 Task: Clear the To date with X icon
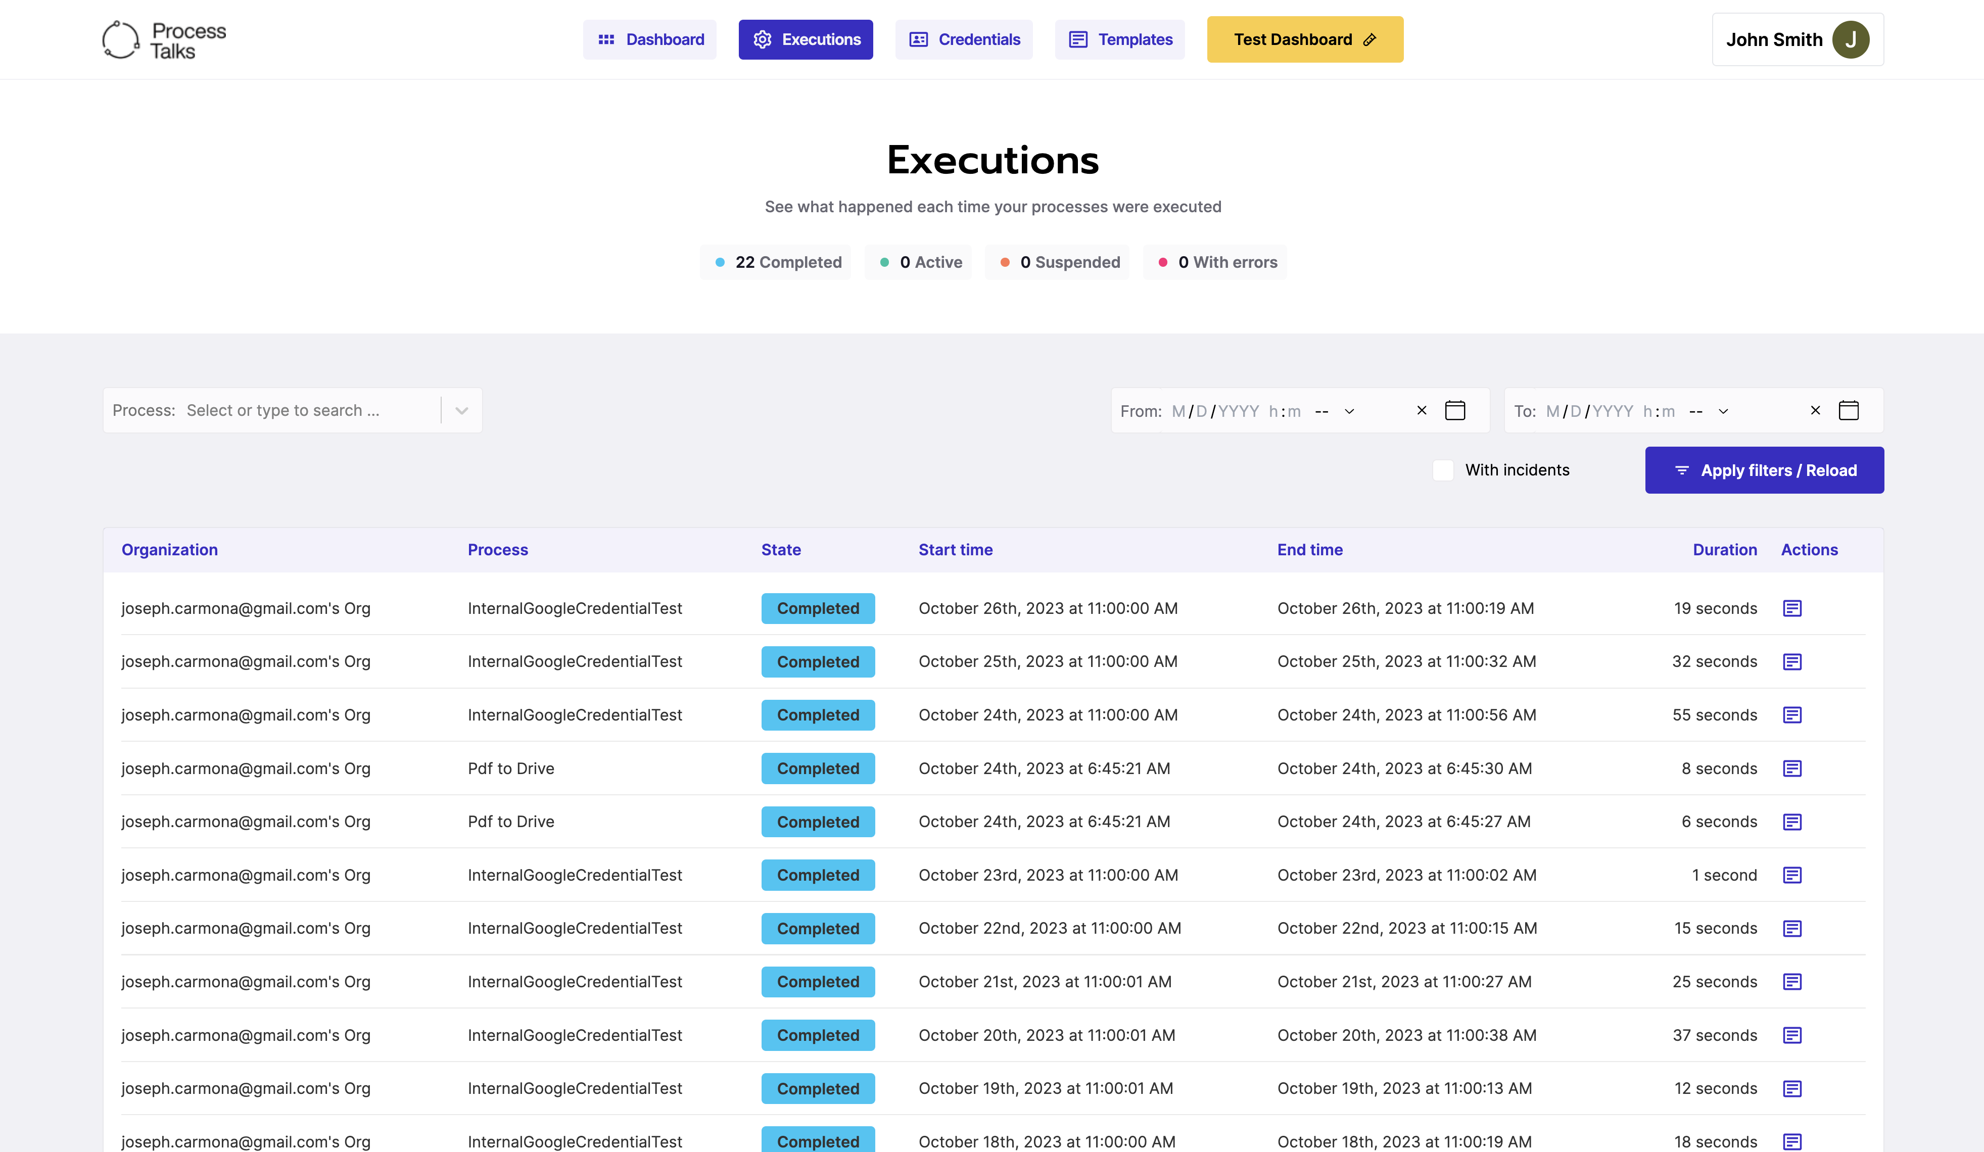coord(1816,410)
